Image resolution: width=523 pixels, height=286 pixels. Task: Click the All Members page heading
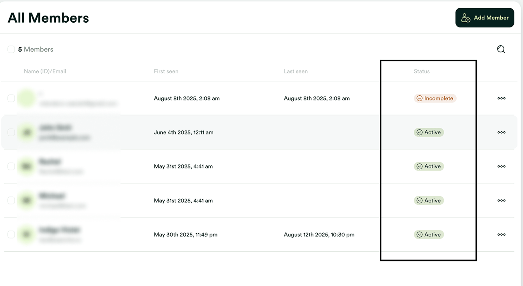[48, 18]
